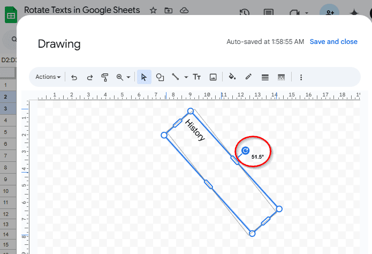Open the Shape tool

point(160,77)
